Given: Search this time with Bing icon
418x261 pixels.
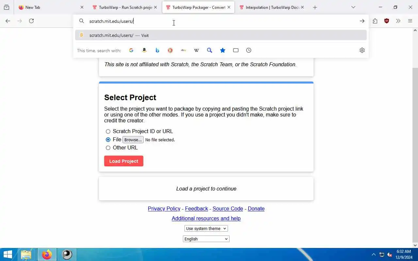Looking at the screenshot, I should pos(157,50).
